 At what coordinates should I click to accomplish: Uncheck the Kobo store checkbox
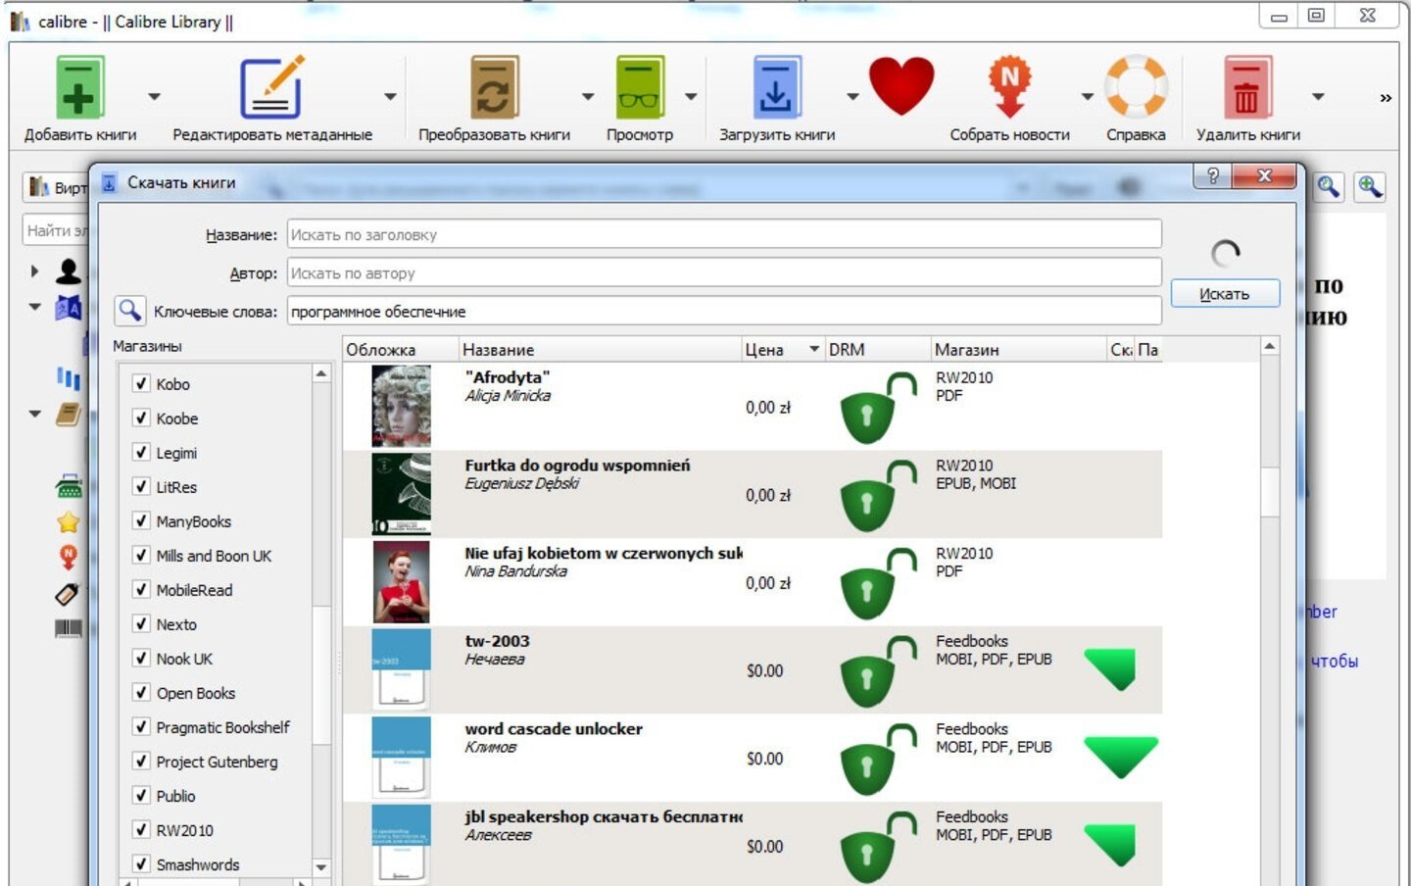tap(141, 383)
